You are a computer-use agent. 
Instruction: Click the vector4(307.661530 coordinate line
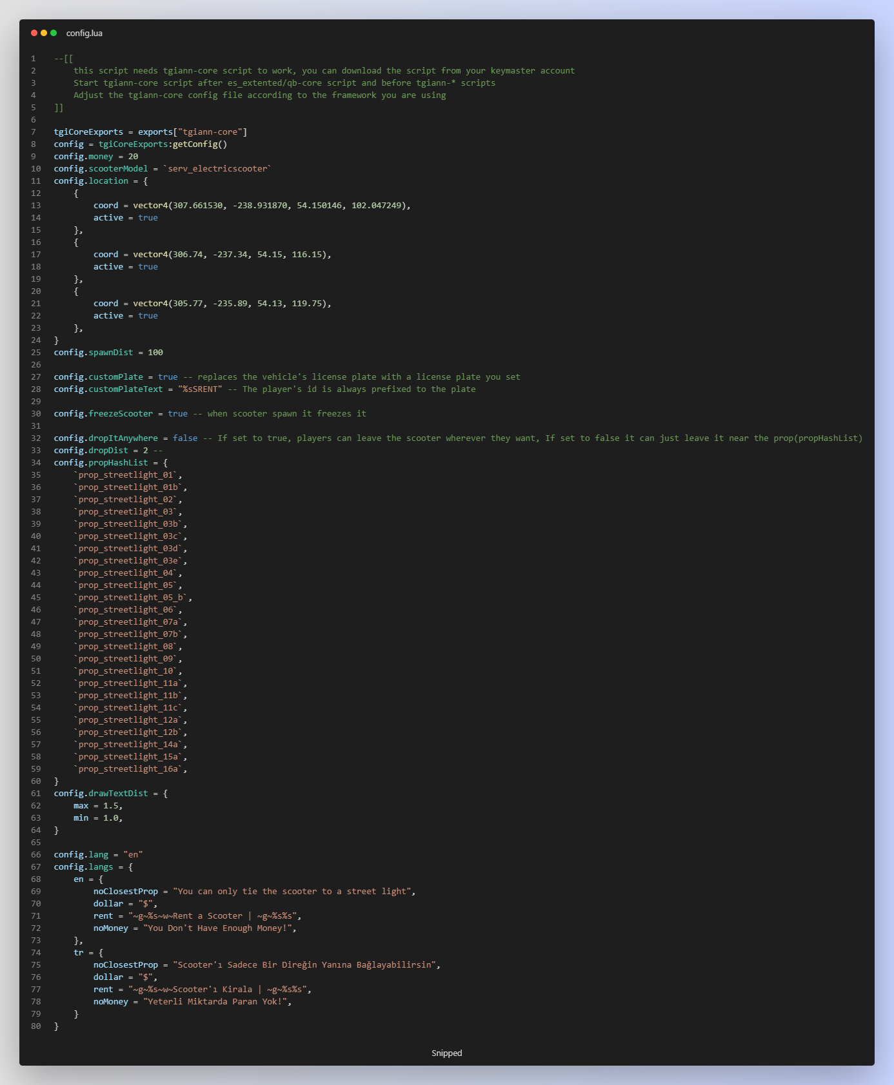pos(252,206)
